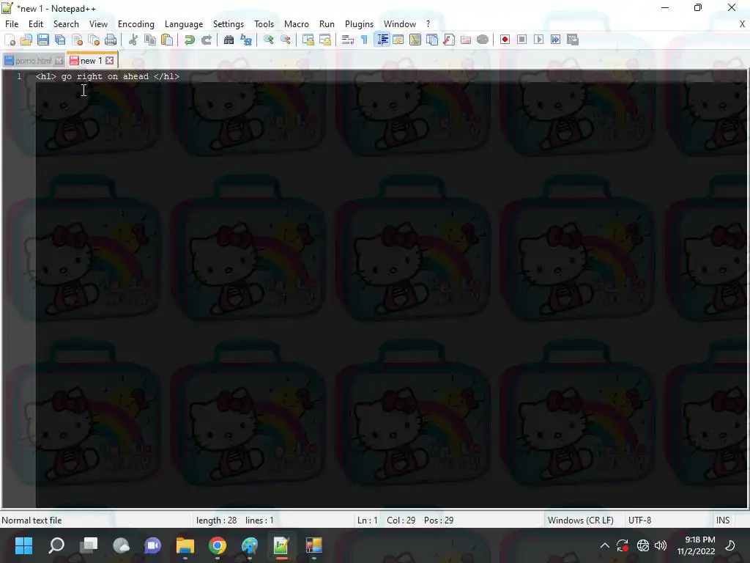This screenshot has width=750, height=563.
Task: Switch to the pomo.html tab
Action: [x=32, y=61]
